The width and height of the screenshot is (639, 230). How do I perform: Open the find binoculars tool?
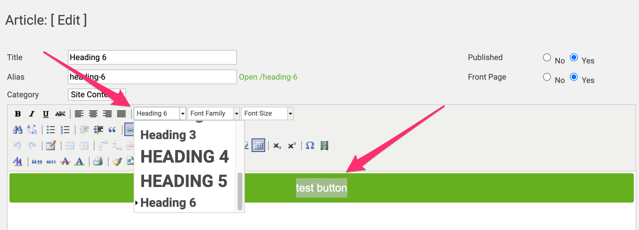(18, 130)
